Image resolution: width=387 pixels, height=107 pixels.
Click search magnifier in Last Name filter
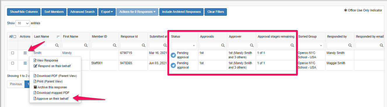point(57,45)
